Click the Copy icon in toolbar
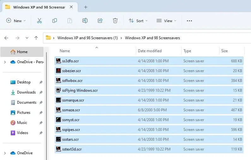The image size is (251, 160). click(54, 21)
